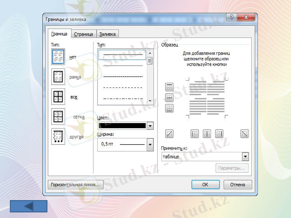The width and height of the screenshot is (291, 218).
Task: Toggle the top border button in preview
Action: pyautogui.click(x=169, y=87)
